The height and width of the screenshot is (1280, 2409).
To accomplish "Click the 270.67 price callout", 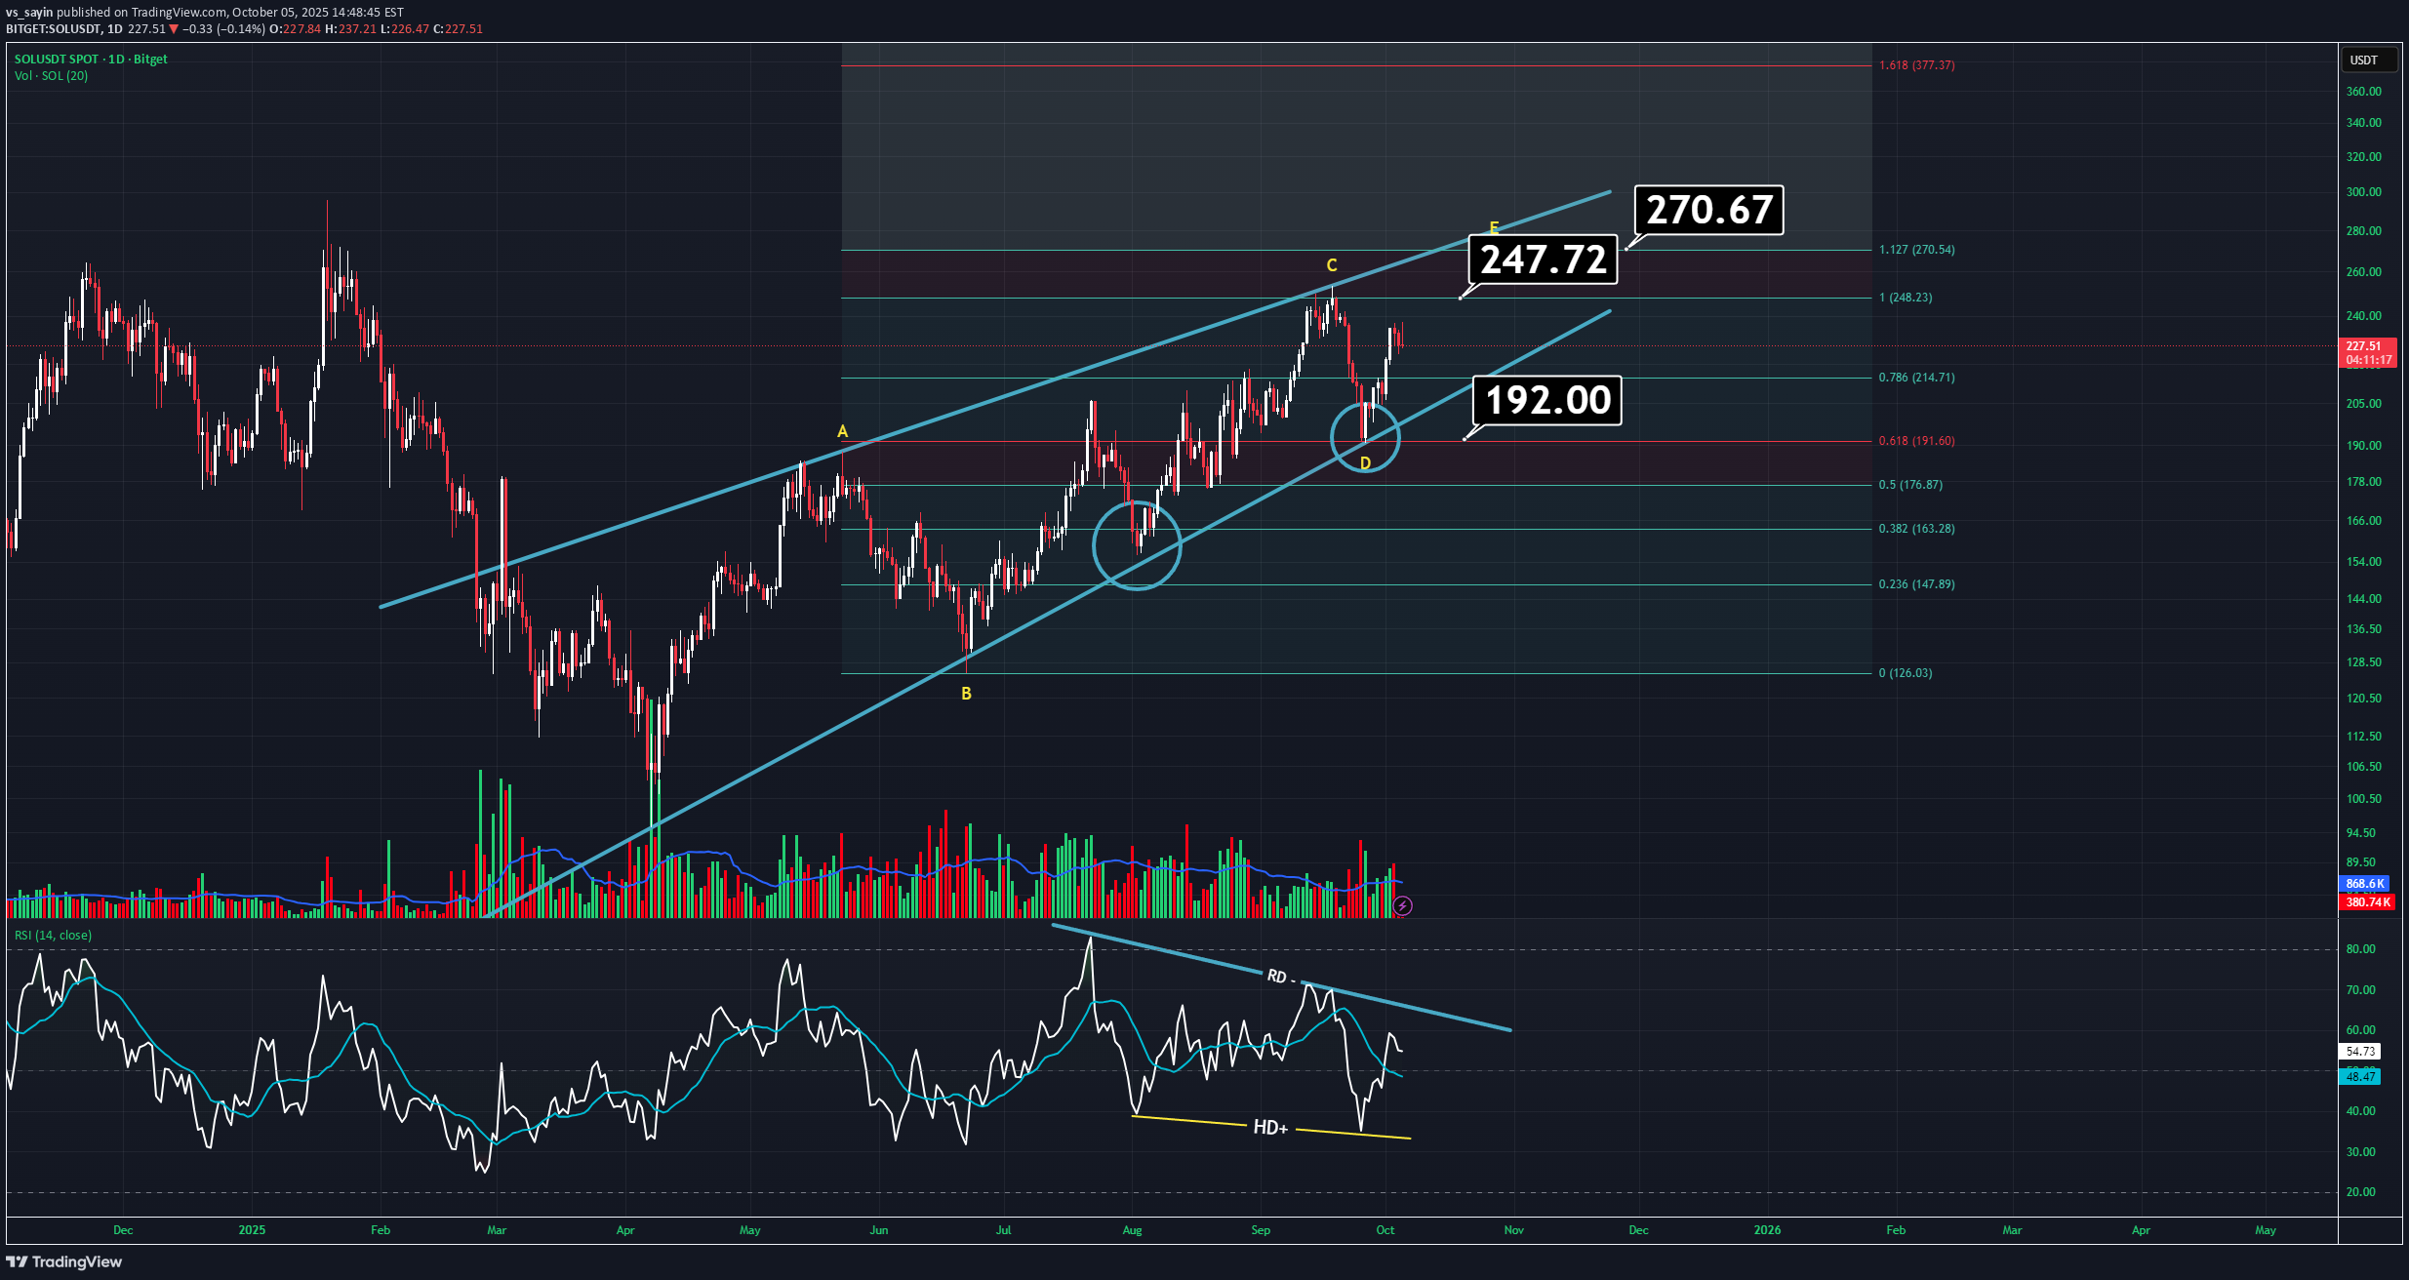I will tap(1708, 210).
